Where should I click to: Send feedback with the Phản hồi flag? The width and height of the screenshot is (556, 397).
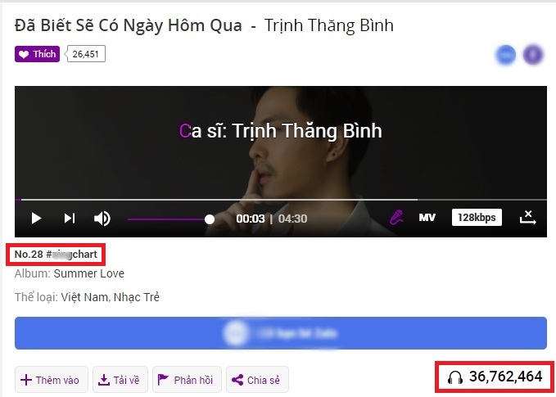coord(187,380)
